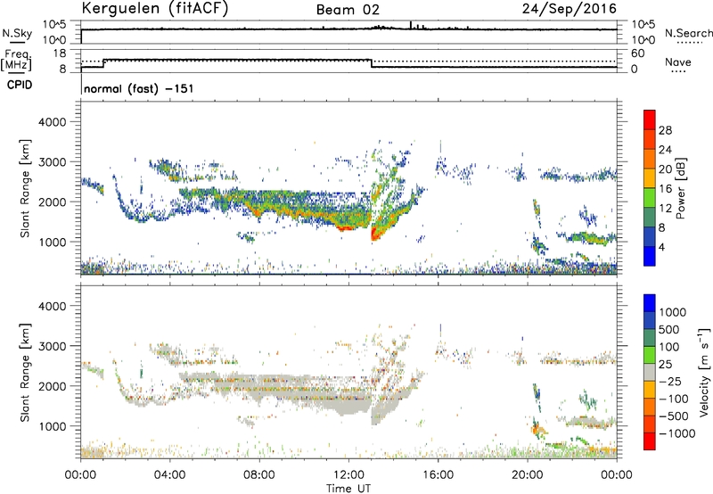Click '1000' on power panel range axis
The width and height of the screenshot is (713, 494).
click(x=52, y=242)
